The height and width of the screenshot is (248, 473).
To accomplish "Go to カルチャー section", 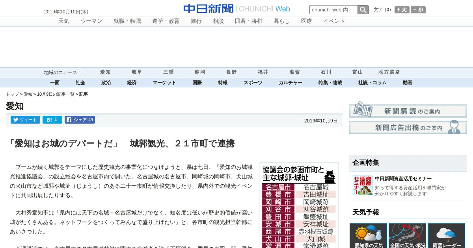I will click(x=291, y=83).
